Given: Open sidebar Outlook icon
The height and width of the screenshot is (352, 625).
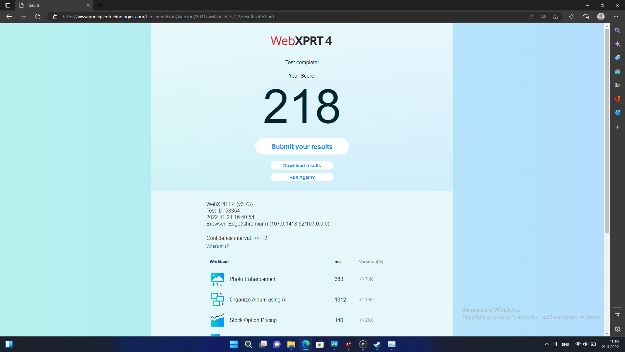Looking at the screenshot, I should point(618,112).
